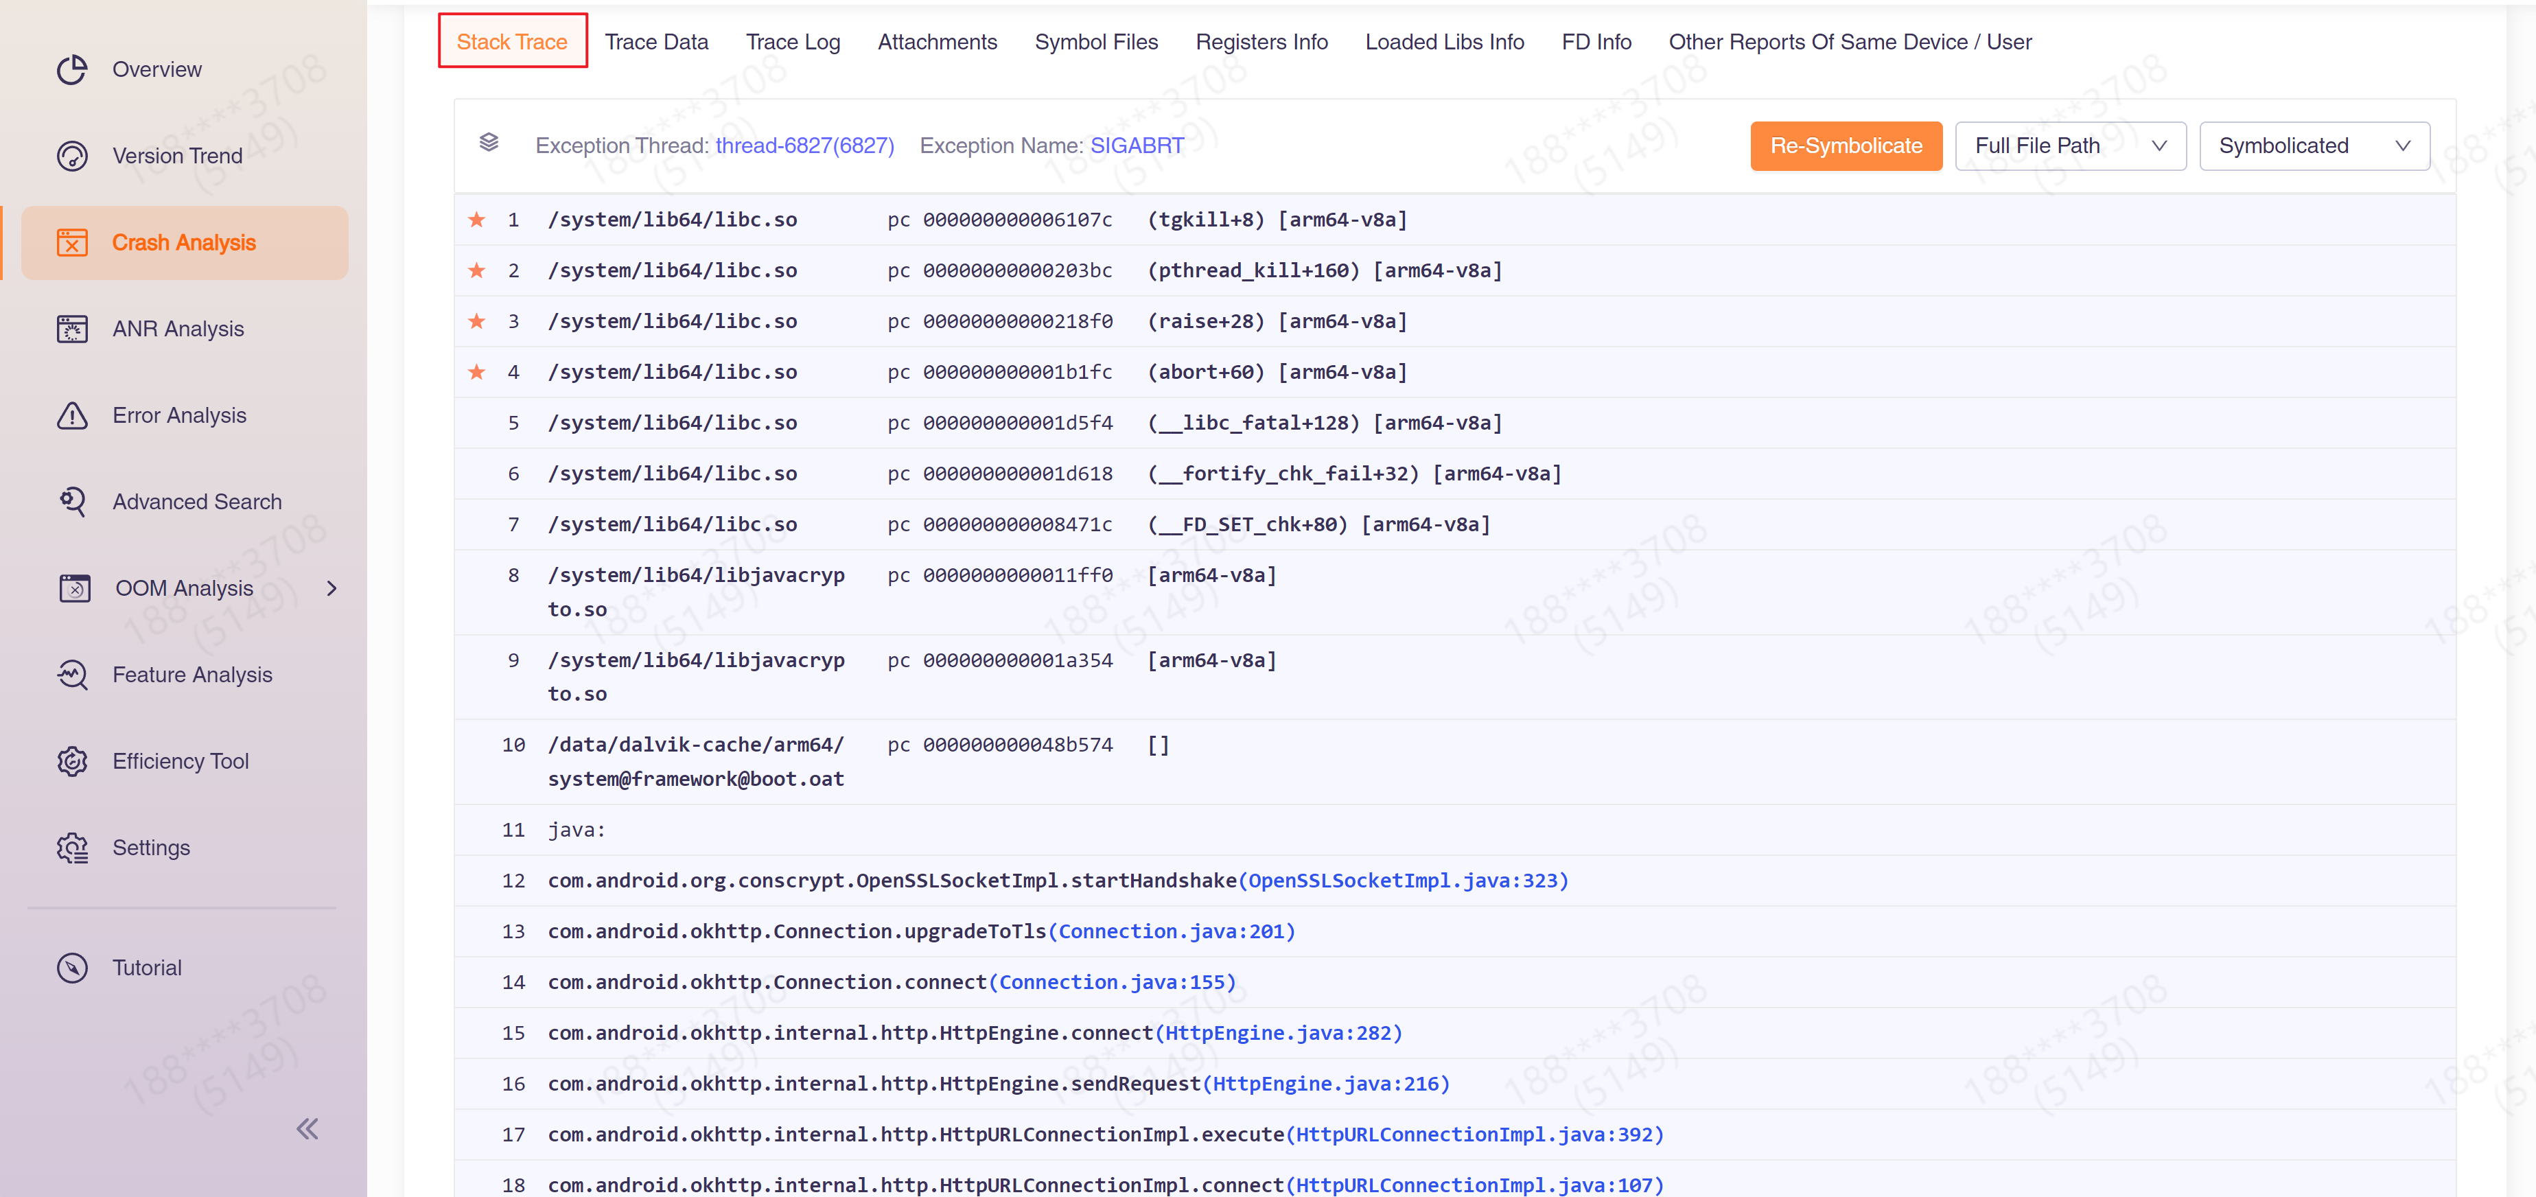The height and width of the screenshot is (1197, 2536).
Task: Switch to the Trace Log tab
Action: (x=793, y=43)
